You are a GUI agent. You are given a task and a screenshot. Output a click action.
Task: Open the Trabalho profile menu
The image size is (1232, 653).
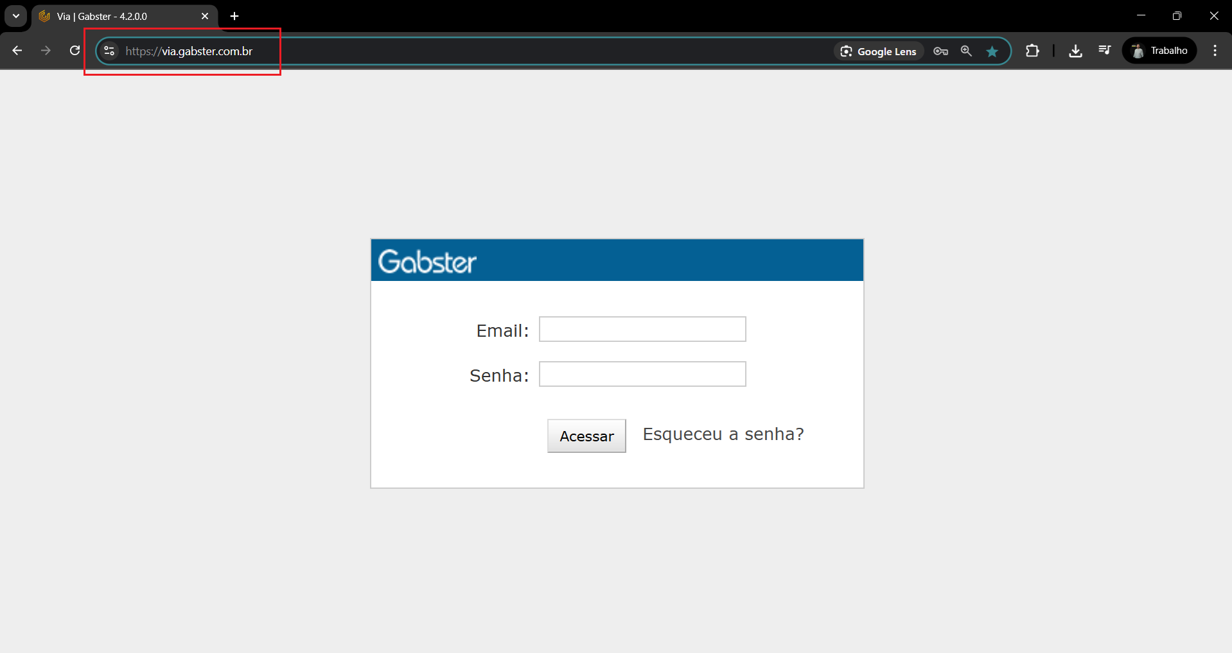click(x=1159, y=51)
